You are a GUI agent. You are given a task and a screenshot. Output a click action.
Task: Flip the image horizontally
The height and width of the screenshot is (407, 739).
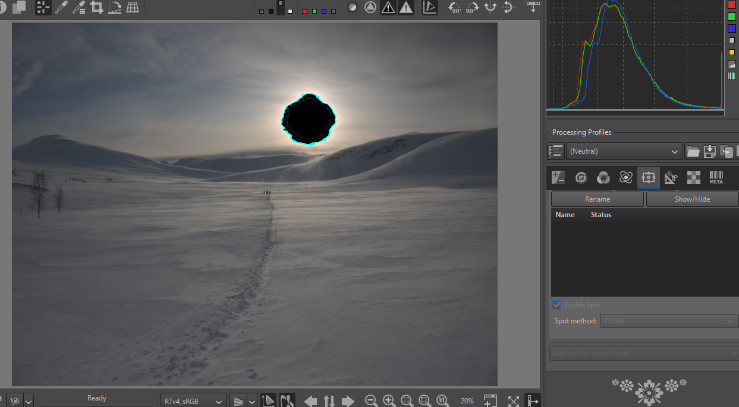[x=490, y=8]
